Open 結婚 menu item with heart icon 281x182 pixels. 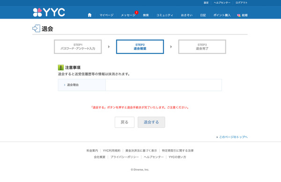[x=242, y=15]
